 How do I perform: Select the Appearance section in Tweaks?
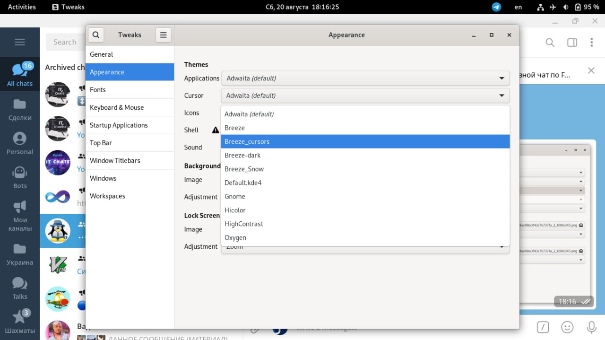click(130, 72)
